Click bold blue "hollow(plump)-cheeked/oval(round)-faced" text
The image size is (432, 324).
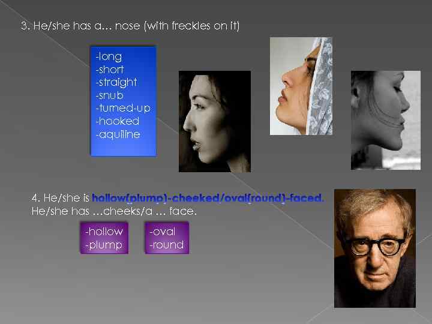tap(208, 198)
